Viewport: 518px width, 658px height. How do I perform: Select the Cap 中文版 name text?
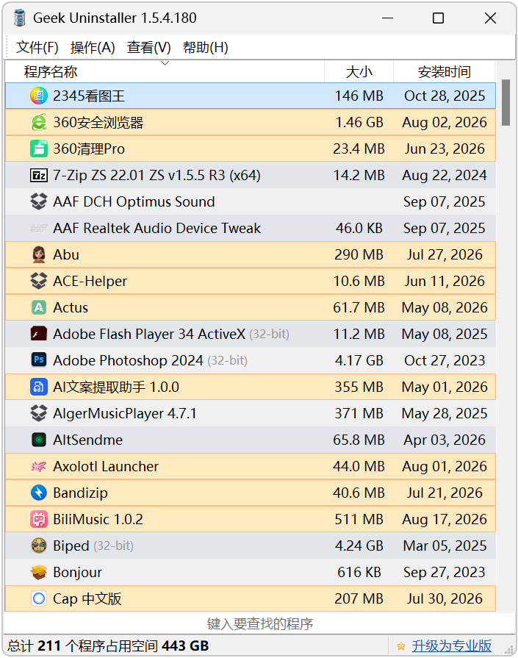point(87,598)
